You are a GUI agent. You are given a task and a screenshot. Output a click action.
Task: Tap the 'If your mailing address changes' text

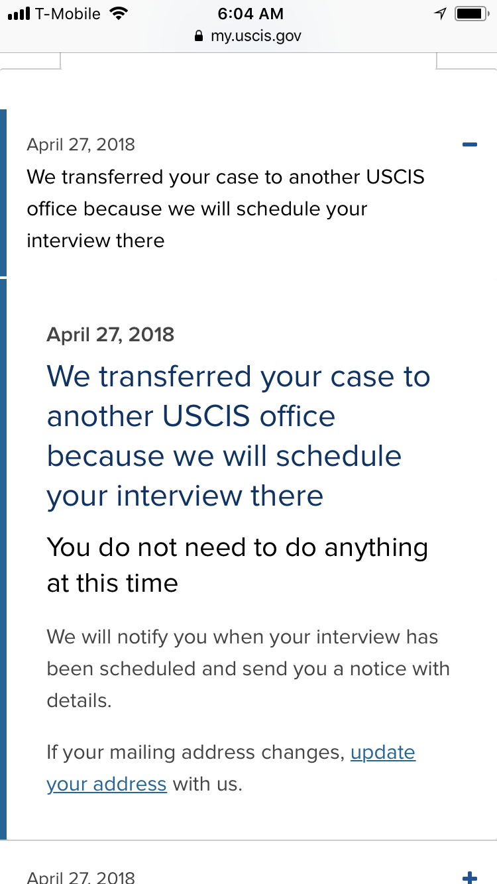pyautogui.click(x=195, y=753)
